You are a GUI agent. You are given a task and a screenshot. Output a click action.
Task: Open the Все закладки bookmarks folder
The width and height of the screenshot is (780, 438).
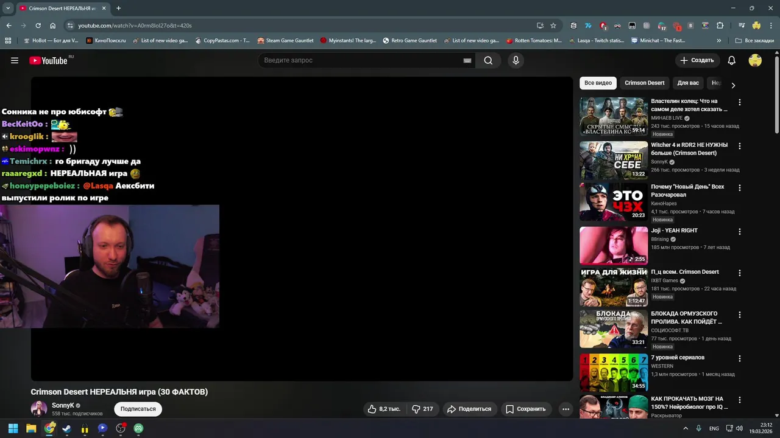click(754, 41)
